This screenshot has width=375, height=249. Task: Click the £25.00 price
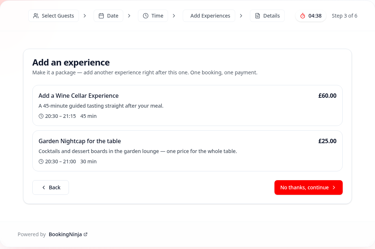coord(327,141)
